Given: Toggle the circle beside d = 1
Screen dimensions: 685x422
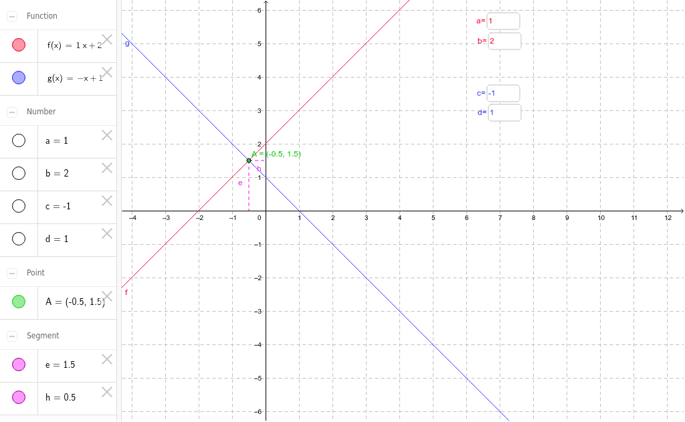Looking at the screenshot, I should click(x=18, y=239).
